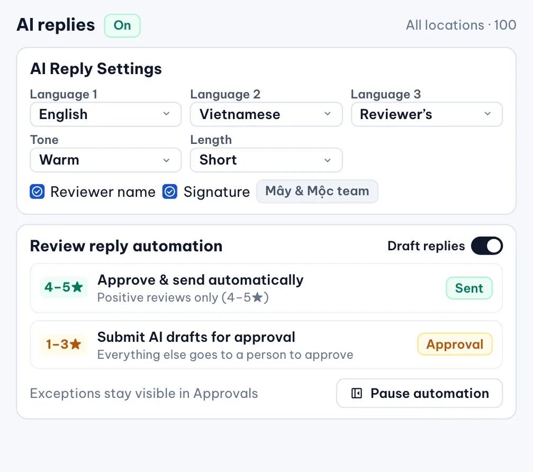533x472 pixels.
Task: Click Everything else goes to a person text
Action: [x=225, y=355]
